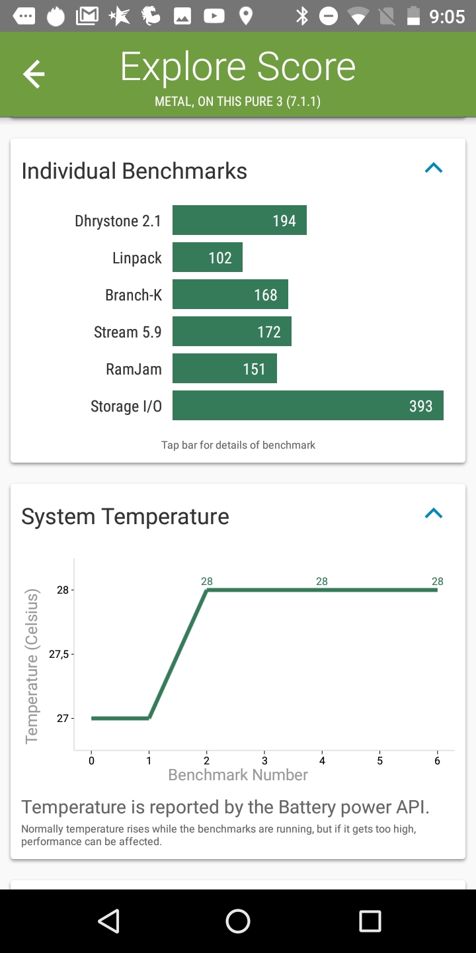Tap the location pin status icon

pyautogui.click(x=245, y=16)
